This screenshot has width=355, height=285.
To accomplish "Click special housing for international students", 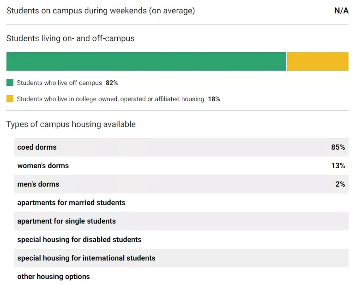I will click(86, 258).
